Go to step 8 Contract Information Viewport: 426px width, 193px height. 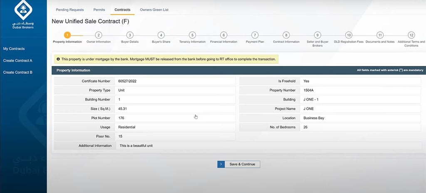pos(286,35)
